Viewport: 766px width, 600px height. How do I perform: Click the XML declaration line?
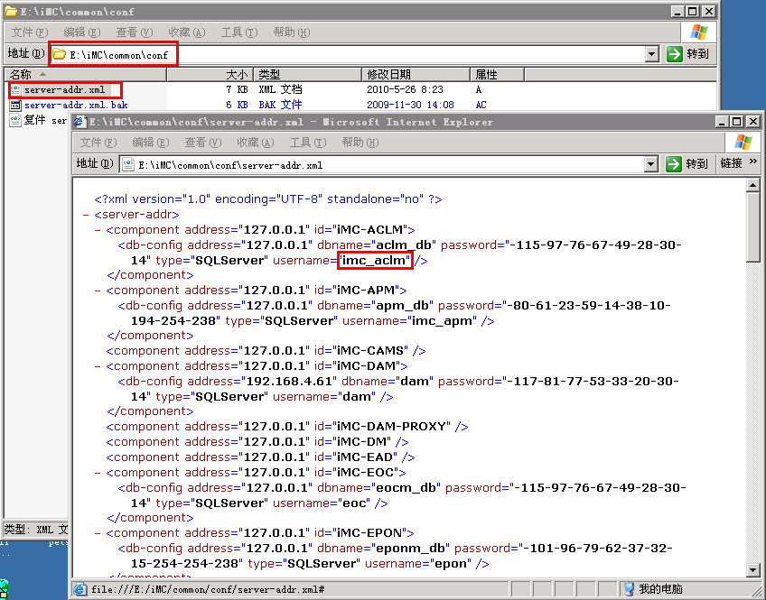coord(268,199)
